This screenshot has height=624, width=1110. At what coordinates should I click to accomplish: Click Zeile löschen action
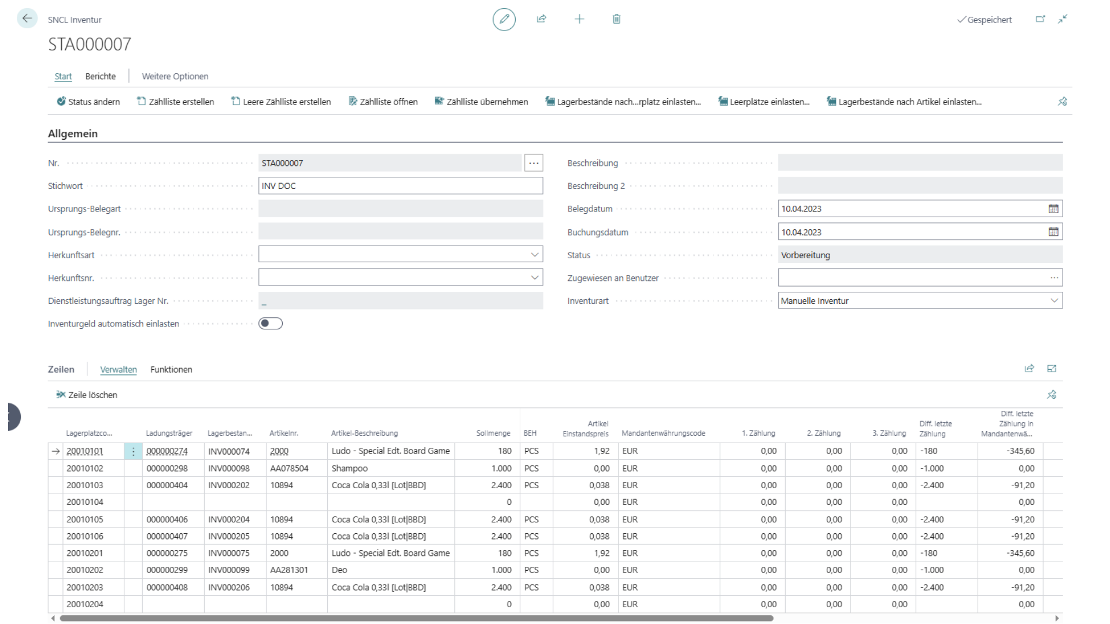(87, 395)
